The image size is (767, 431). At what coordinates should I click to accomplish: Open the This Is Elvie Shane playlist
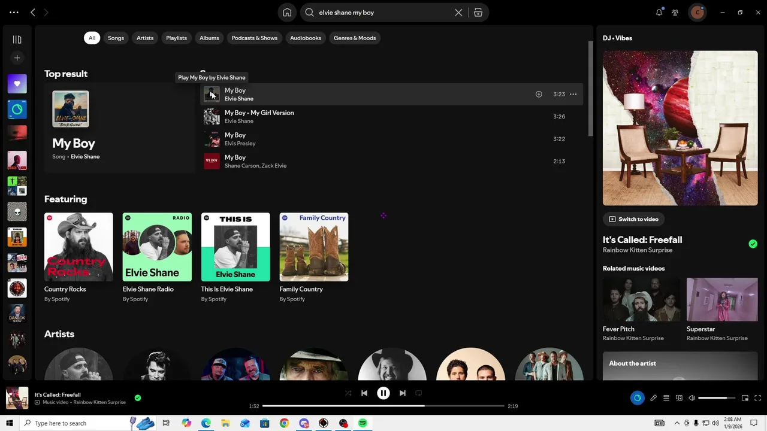[235, 247]
